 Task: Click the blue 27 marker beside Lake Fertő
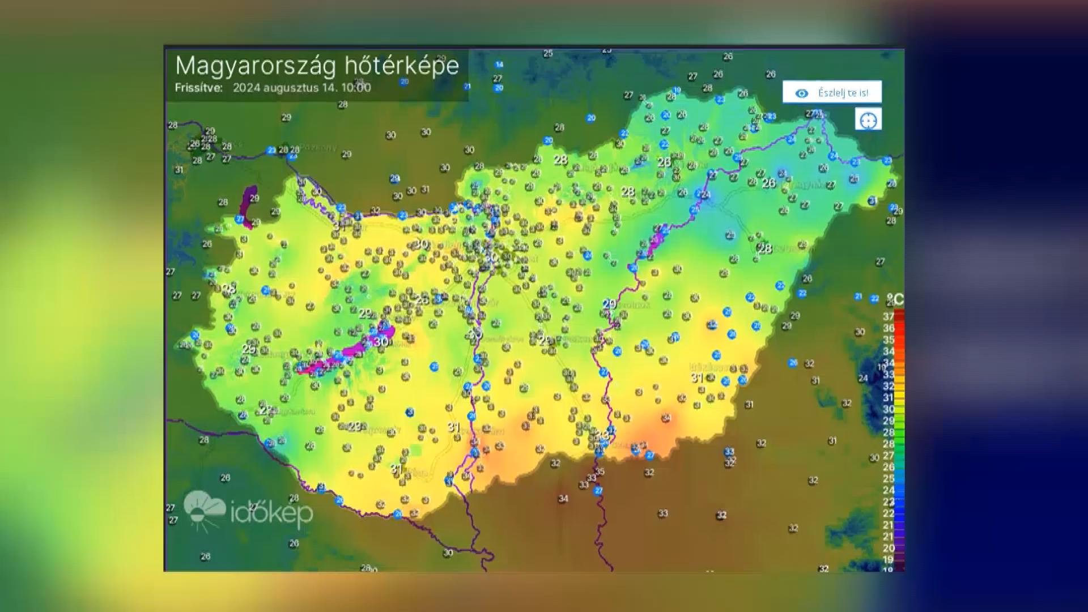tap(240, 219)
